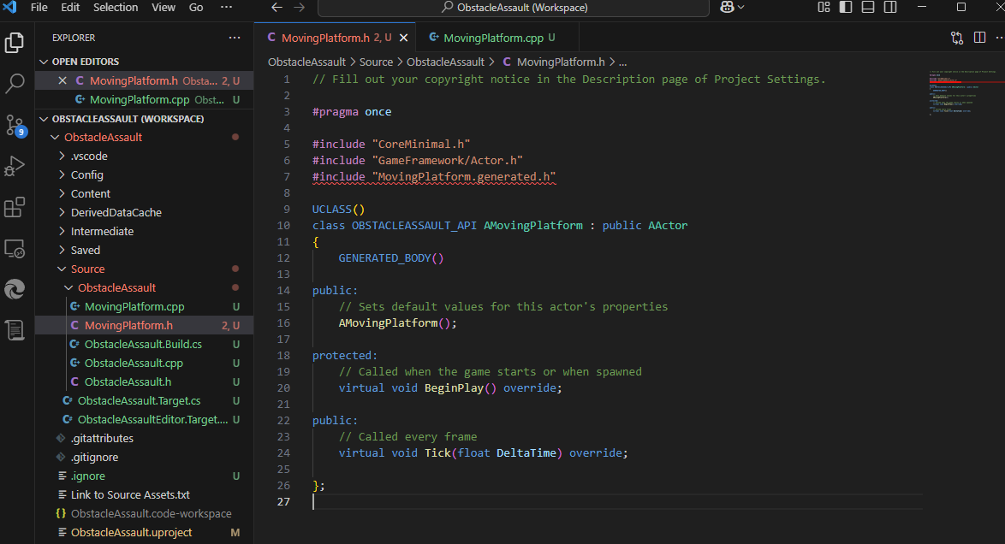The width and height of the screenshot is (1005, 544).
Task: Open the View menu
Action: tap(164, 8)
